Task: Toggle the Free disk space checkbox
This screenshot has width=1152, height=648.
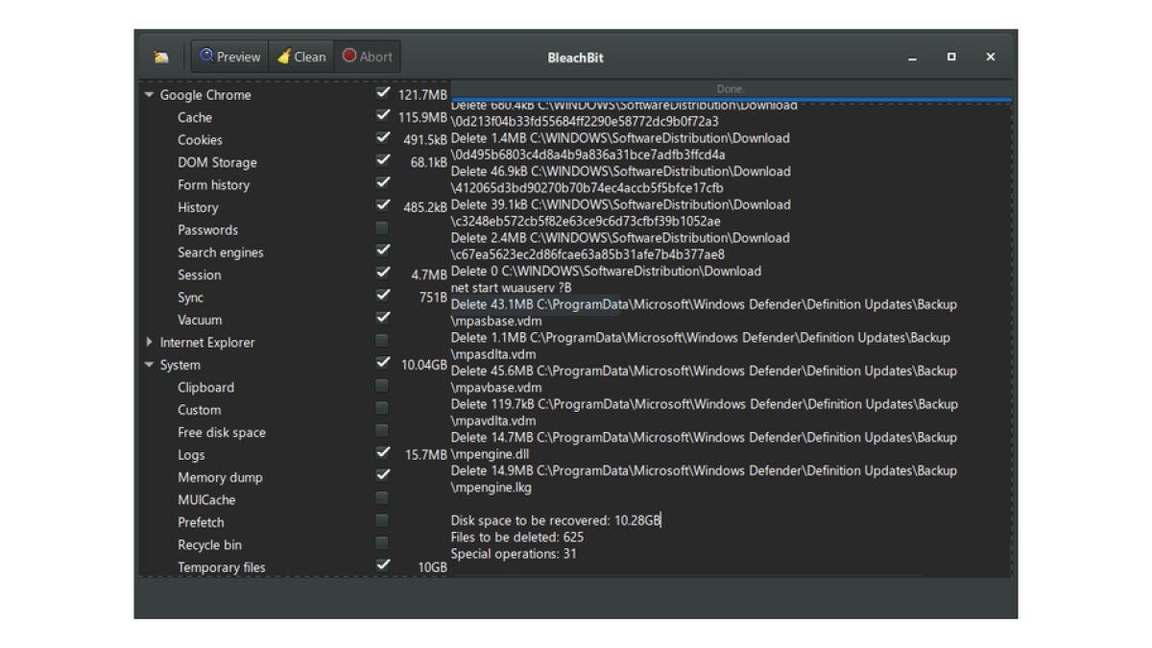Action: 382,431
